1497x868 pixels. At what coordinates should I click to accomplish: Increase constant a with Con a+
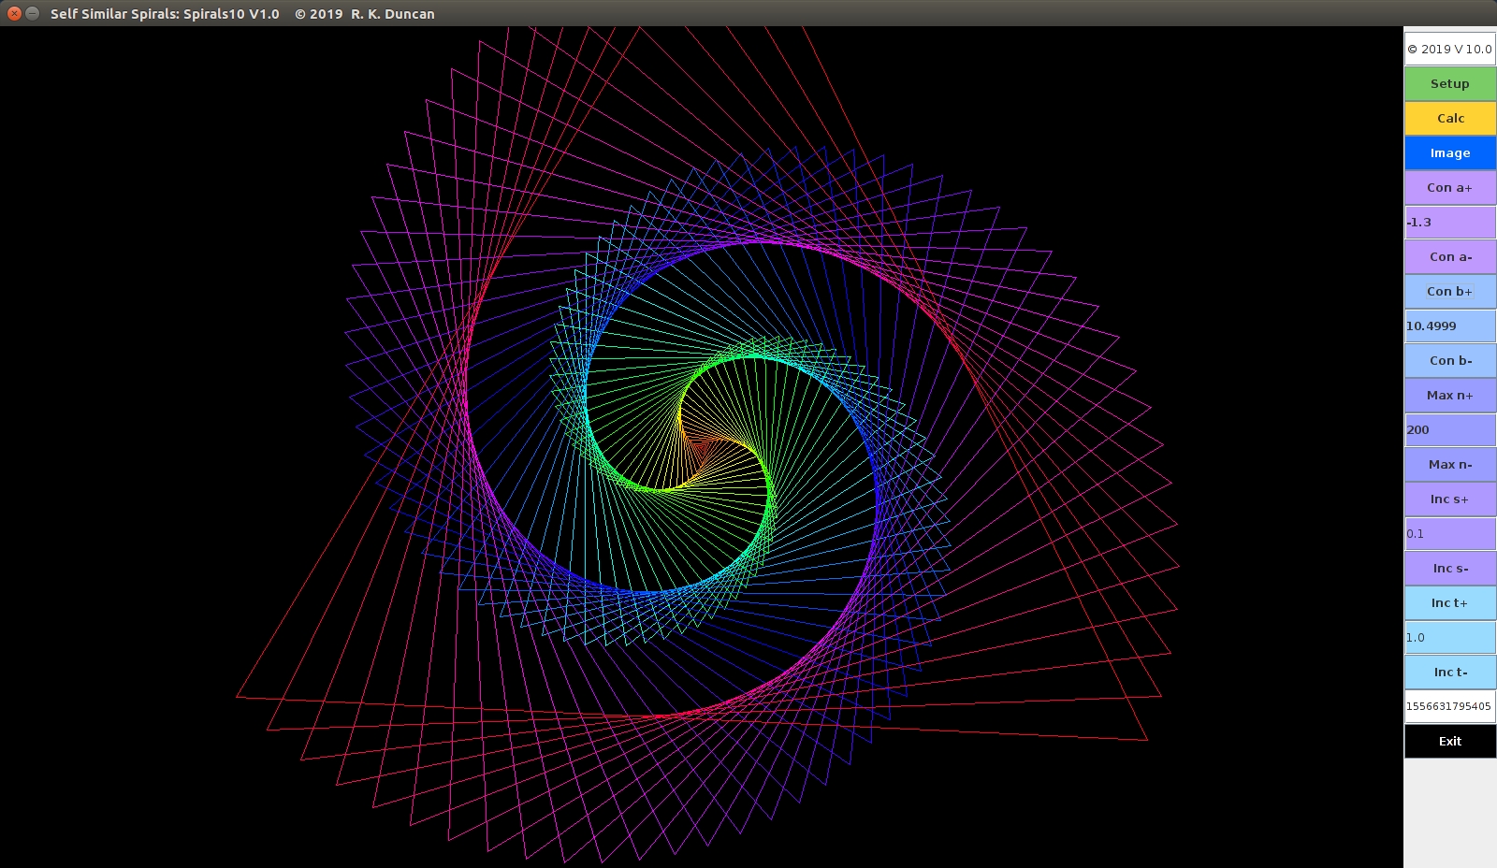[x=1449, y=187]
